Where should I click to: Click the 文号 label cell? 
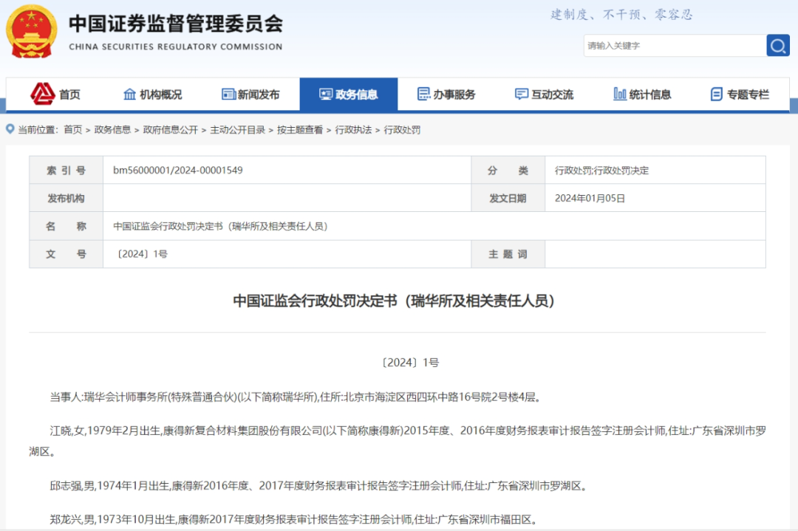point(66,254)
